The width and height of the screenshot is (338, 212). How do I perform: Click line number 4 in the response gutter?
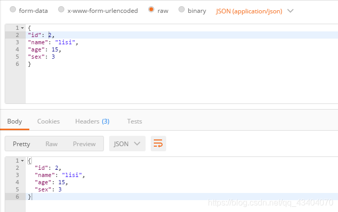(x=17, y=182)
